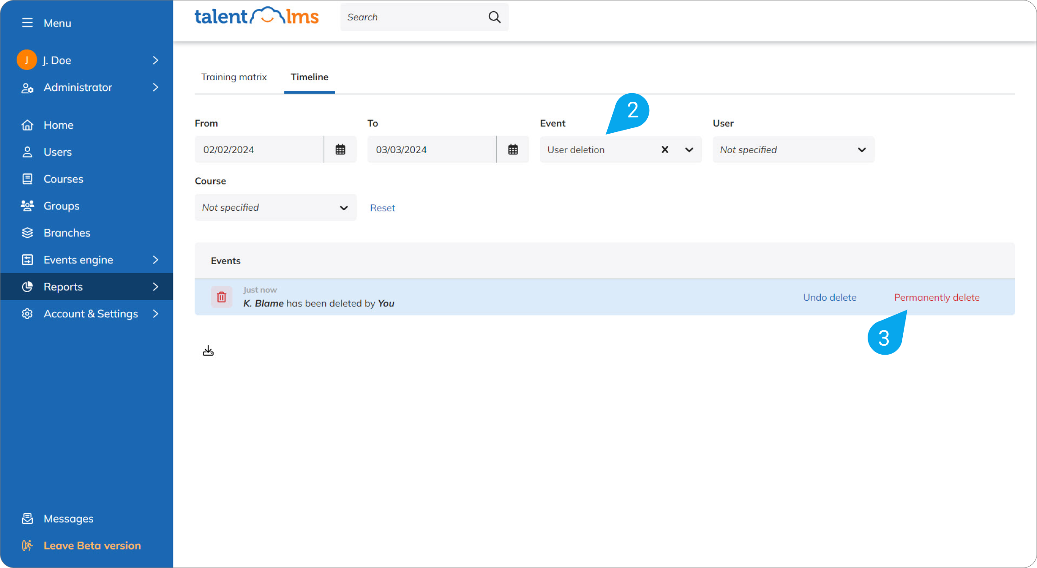Open the From date calendar icon

click(x=340, y=149)
